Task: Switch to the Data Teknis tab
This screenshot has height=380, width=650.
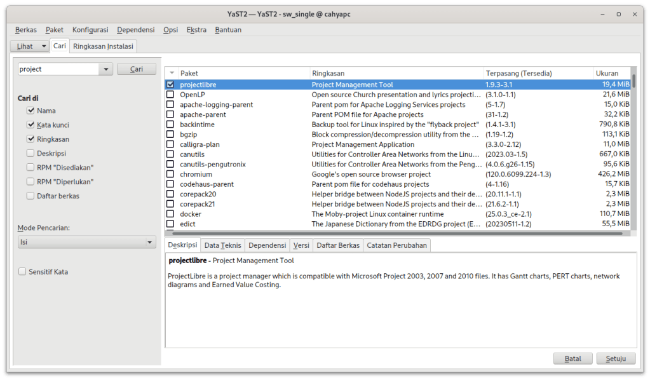Action: [x=222, y=245]
